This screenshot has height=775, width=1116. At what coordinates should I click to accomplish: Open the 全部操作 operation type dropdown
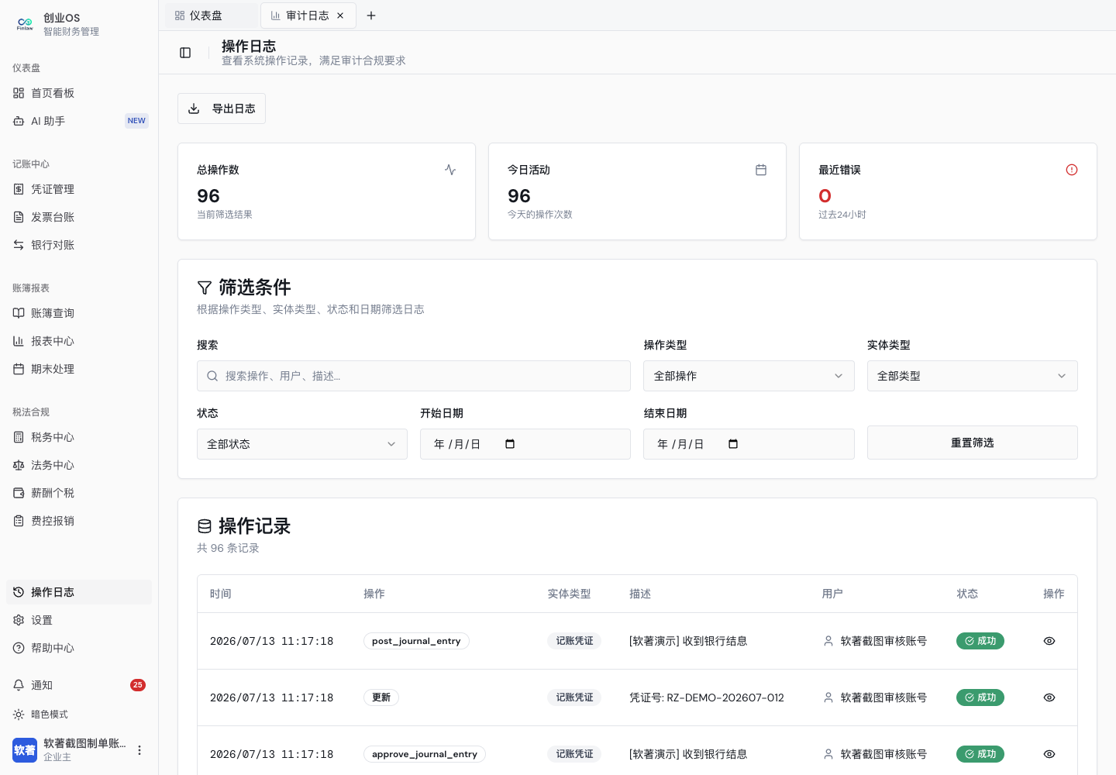[749, 376]
